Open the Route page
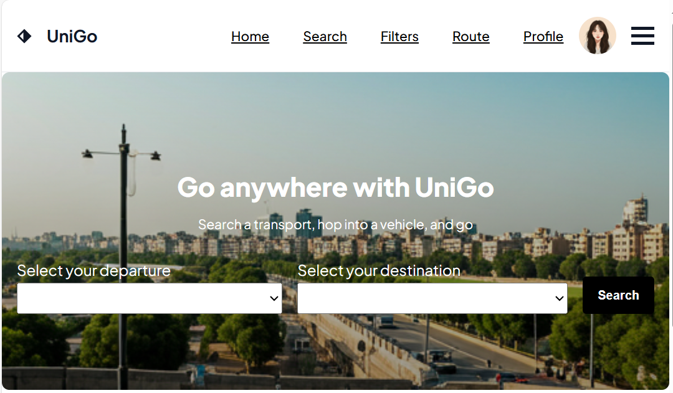Image resolution: width=673 pixels, height=393 pixels. tap(470, 37)
